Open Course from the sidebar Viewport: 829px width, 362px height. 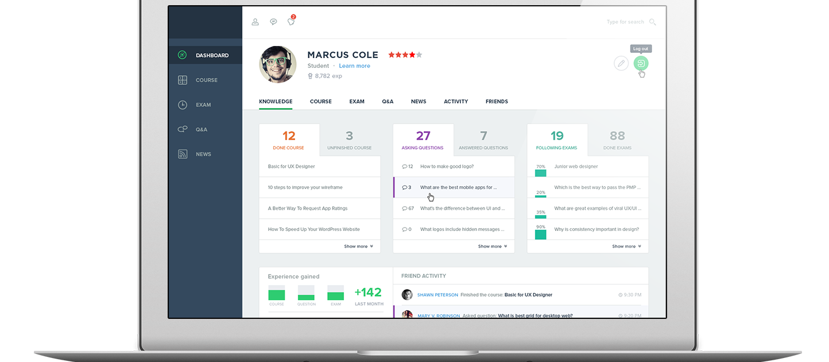pos(206,80)
